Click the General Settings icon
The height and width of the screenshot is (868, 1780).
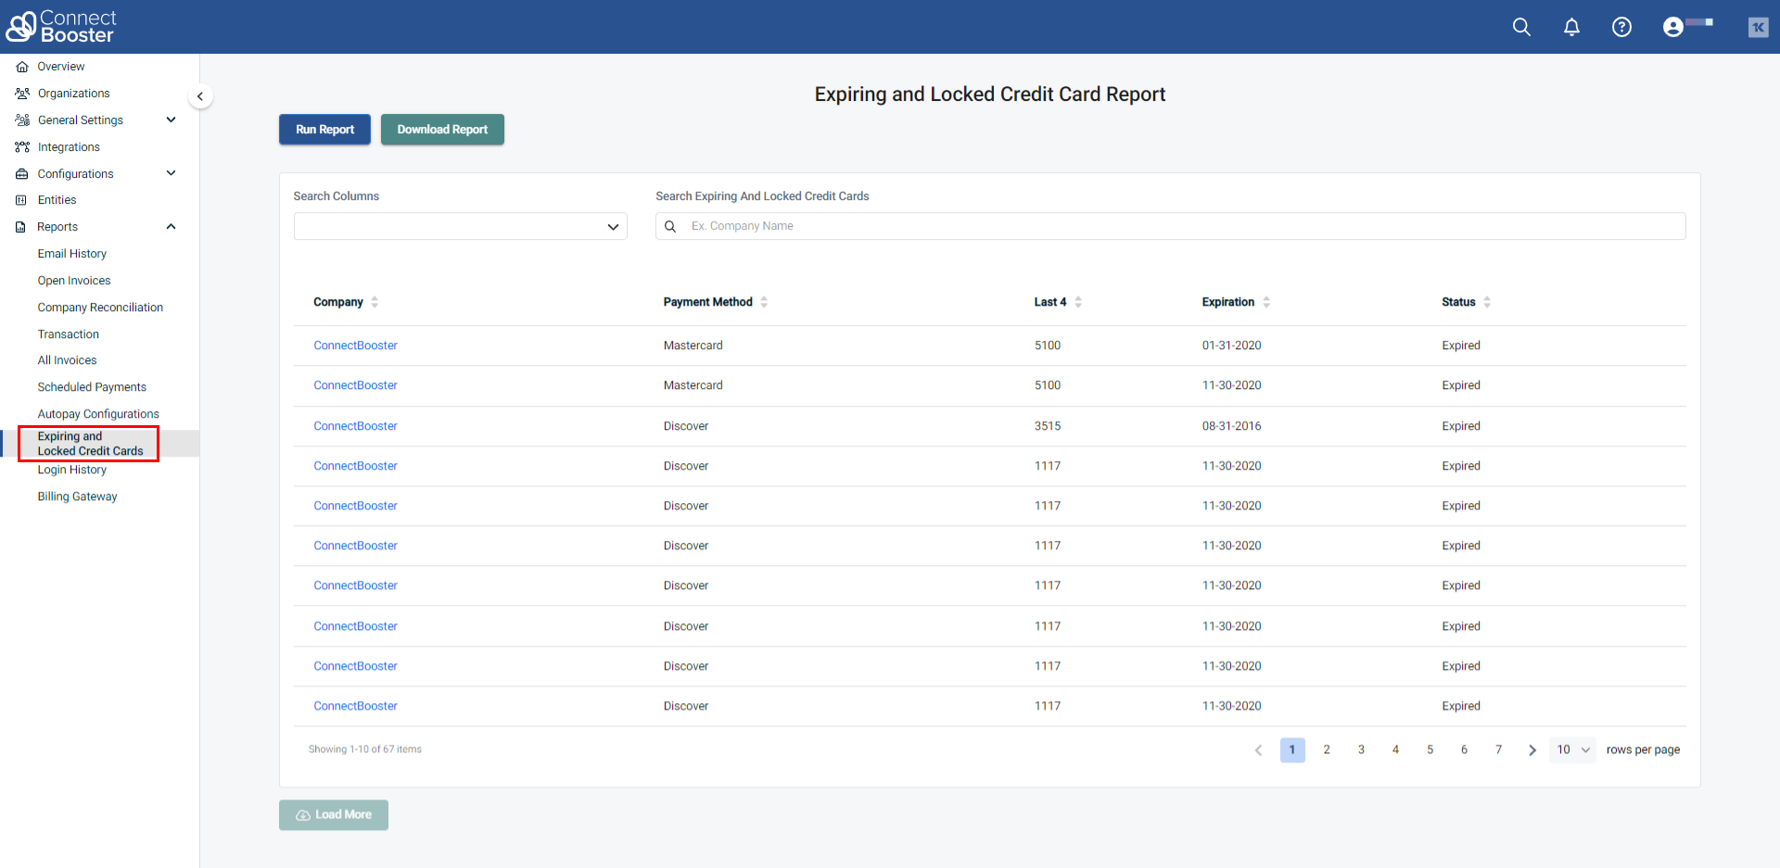coord(22,120)
